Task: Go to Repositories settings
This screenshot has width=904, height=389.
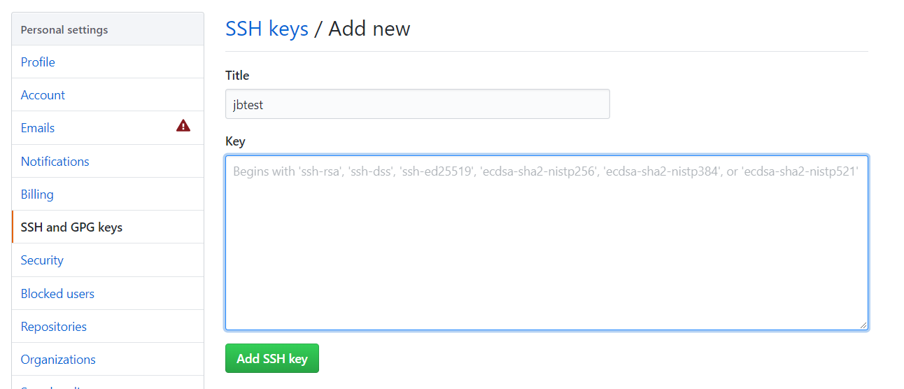Action: pos(54,327)
